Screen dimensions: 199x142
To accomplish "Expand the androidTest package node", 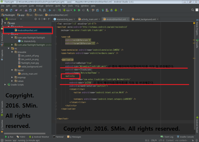I will [x=12, y=45].
